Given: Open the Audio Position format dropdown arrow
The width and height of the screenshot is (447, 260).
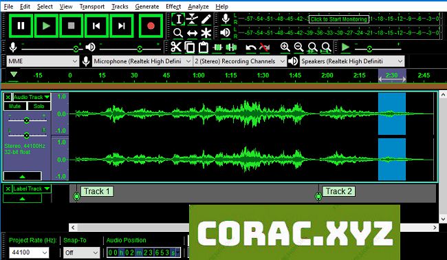Looking at the screenshot, I should click(x=178, y=252).
